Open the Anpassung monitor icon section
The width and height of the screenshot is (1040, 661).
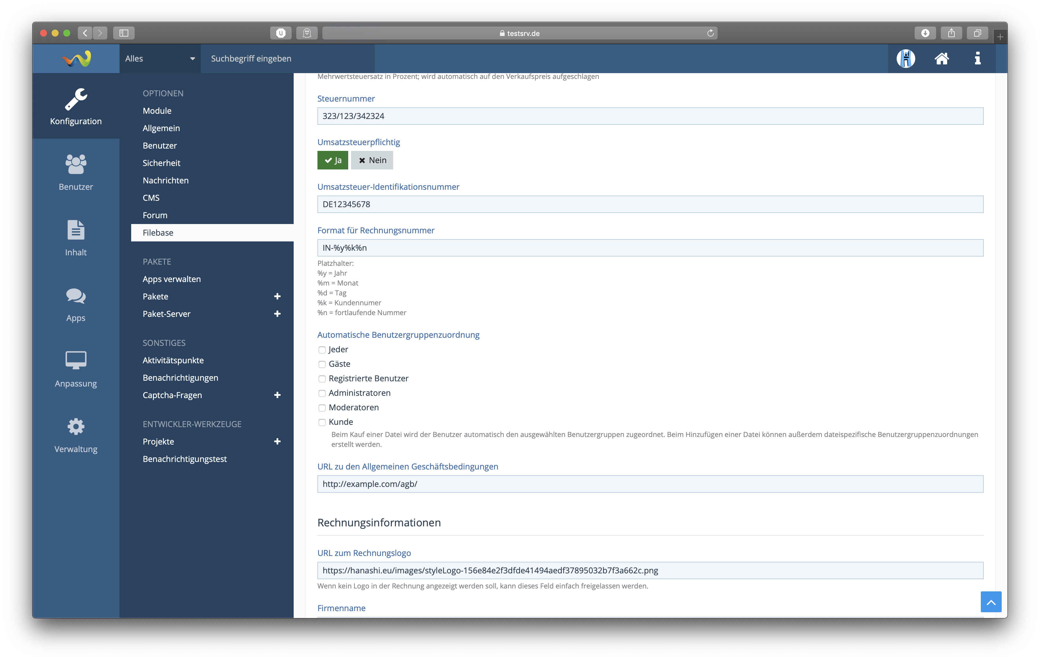pyautogui.click(x=75, y=369)
